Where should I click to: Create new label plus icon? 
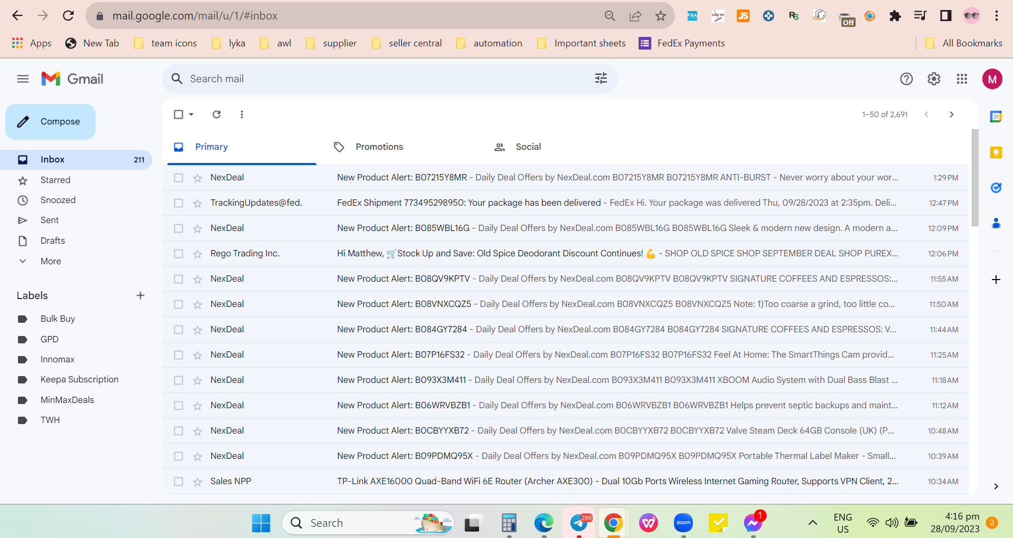[140, 295]
